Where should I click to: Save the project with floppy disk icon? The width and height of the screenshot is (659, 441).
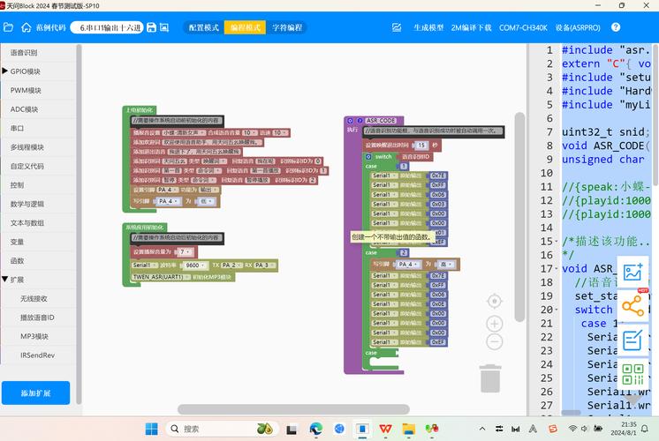(x=151, y=27)
